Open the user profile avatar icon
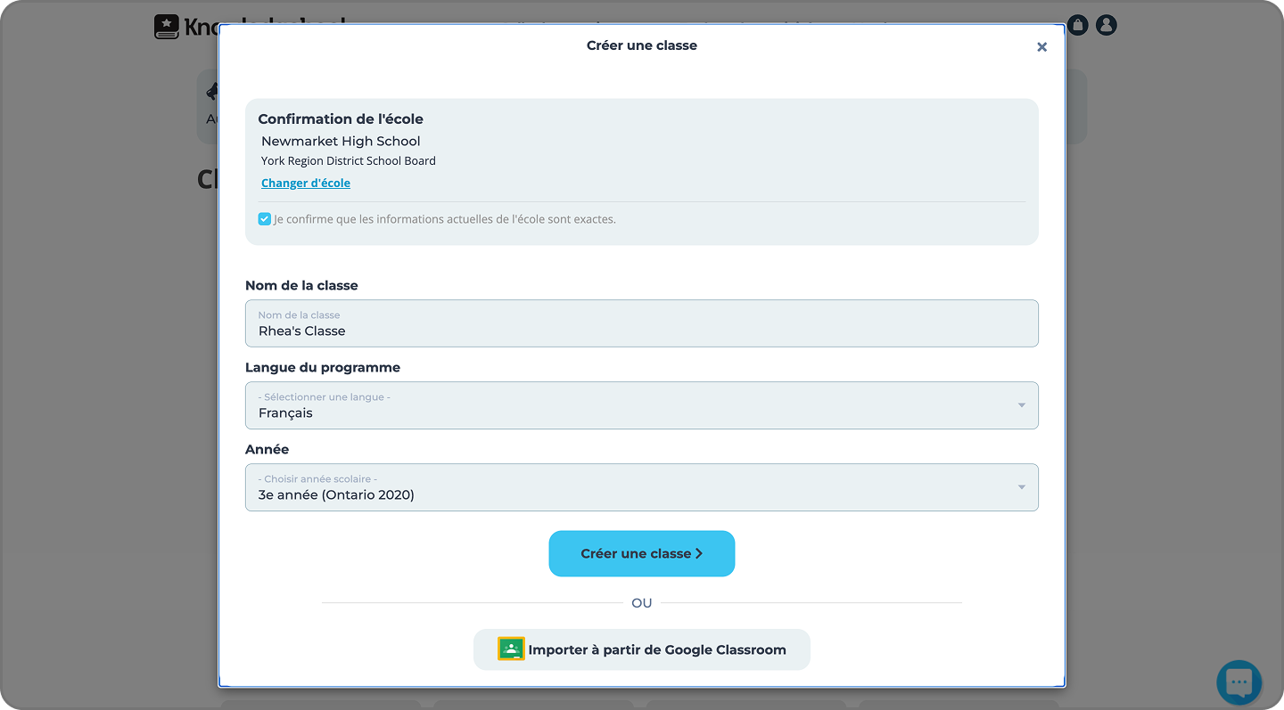 pos(1106,25)
